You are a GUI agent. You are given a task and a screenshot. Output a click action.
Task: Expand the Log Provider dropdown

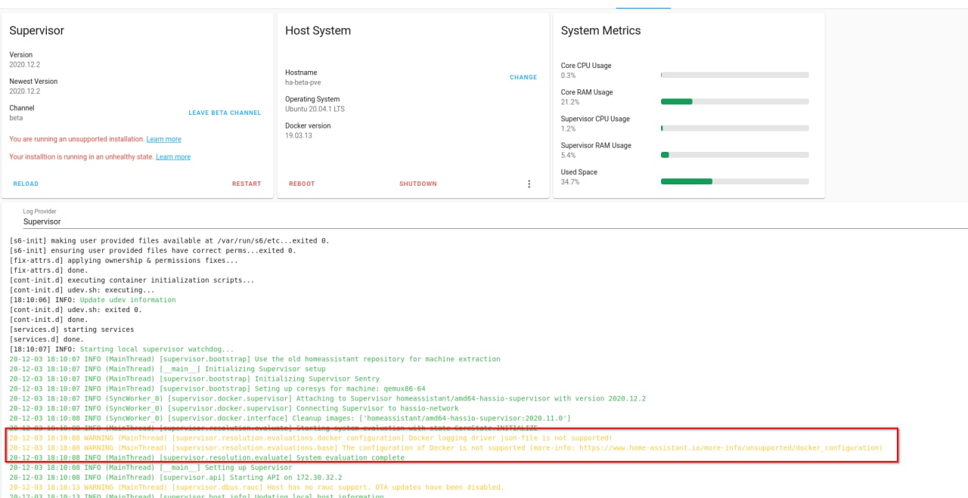[484, 221]
